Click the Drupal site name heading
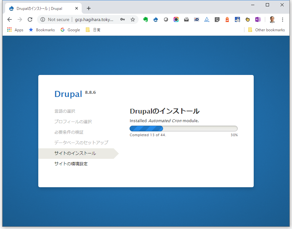Image resolution: width=292 pixels, height=229 pixels. pyautogui.click(x=68, y=94)
